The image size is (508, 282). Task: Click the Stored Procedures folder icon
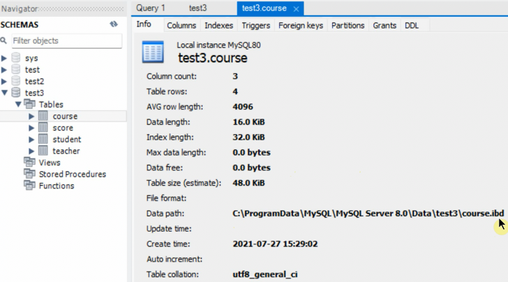[x=29, y=175]
